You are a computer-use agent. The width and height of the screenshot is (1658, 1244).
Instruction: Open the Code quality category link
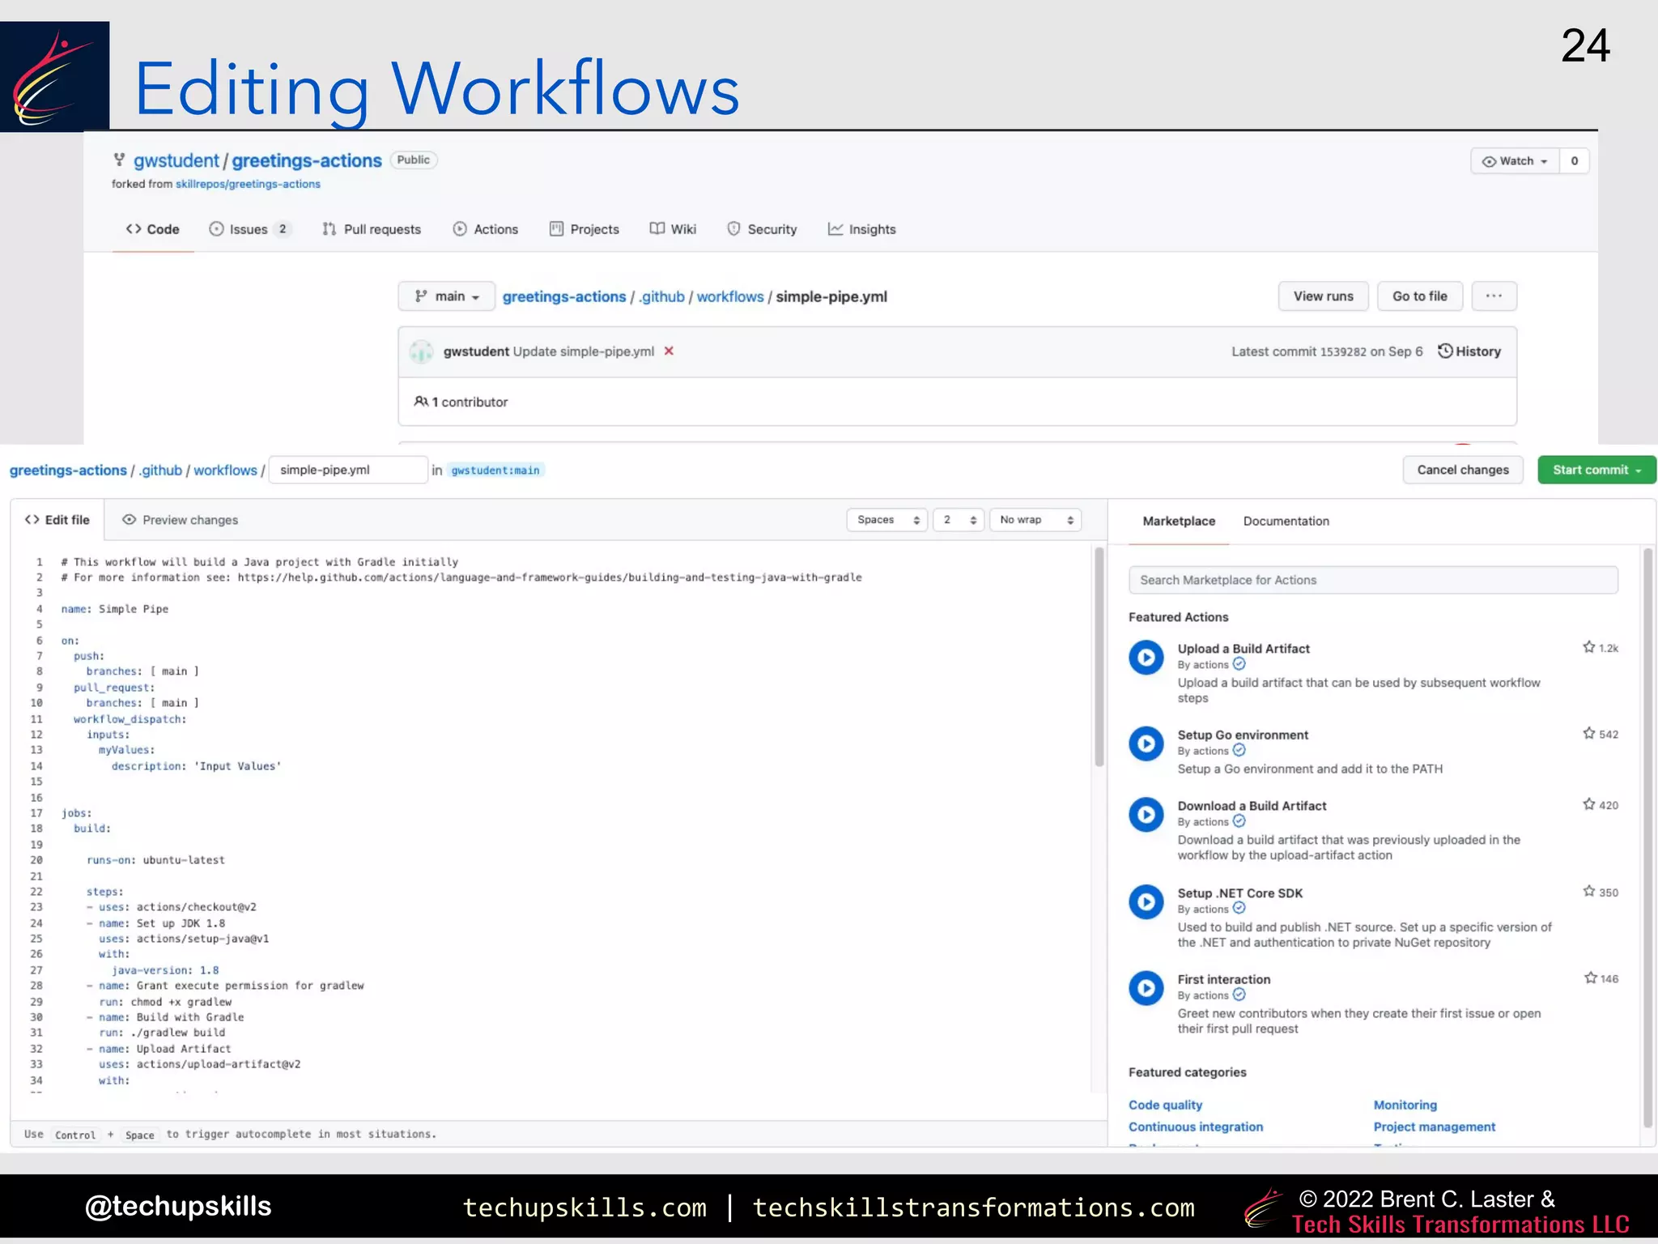1166,1105
